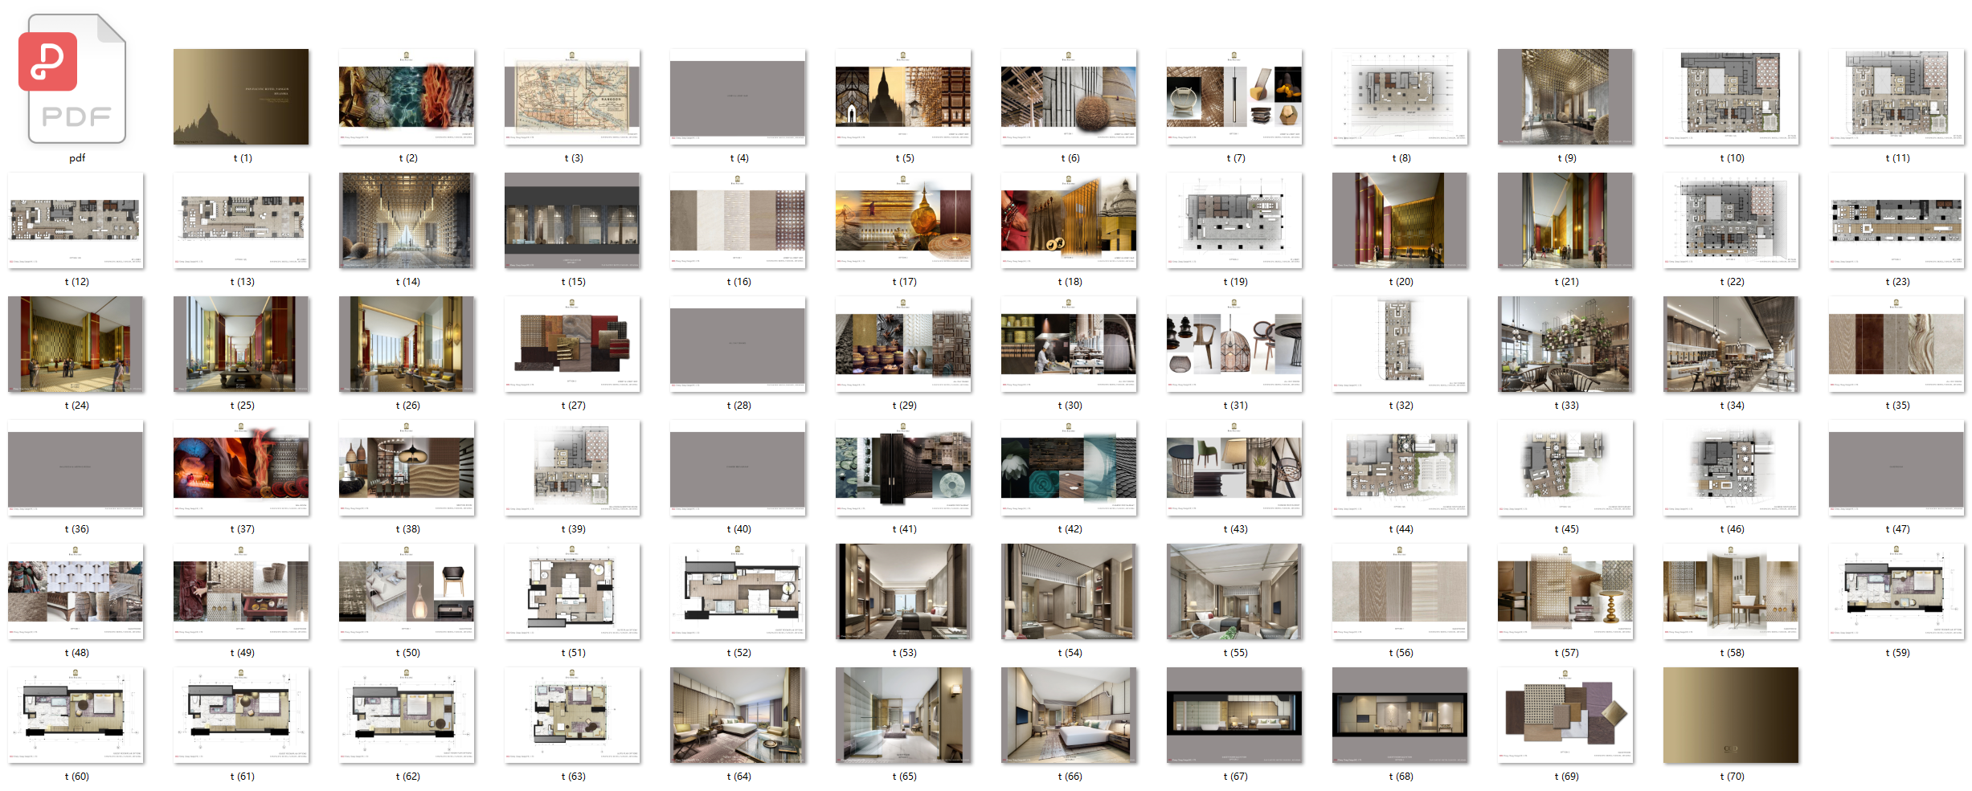Open the blank grey slide t (4)

click(x=738, y=96)
